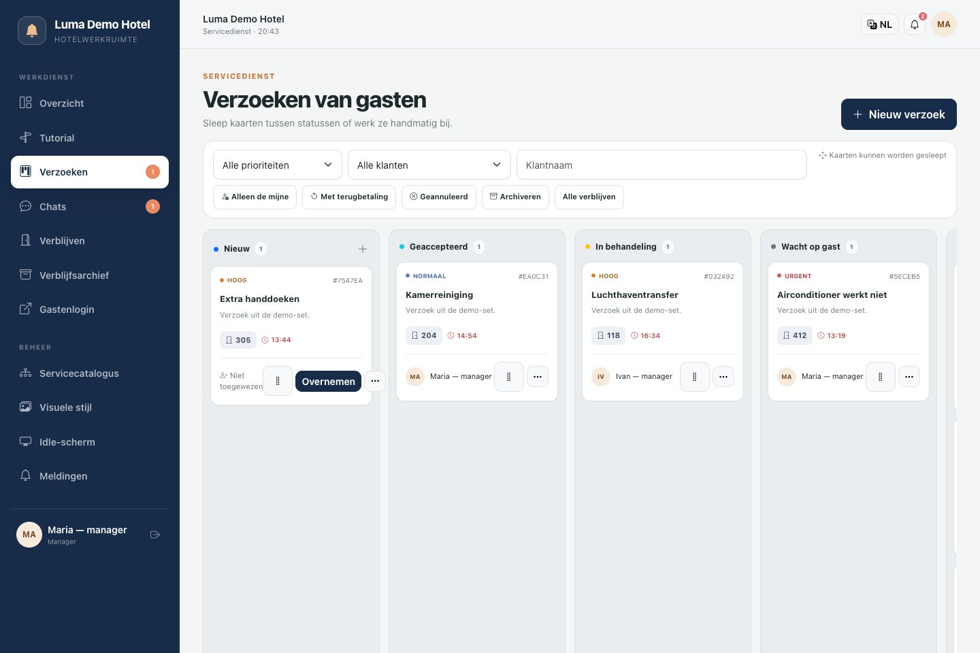
Task: Open more options on the Extra handdoeken card
Action: pos(375,381)
